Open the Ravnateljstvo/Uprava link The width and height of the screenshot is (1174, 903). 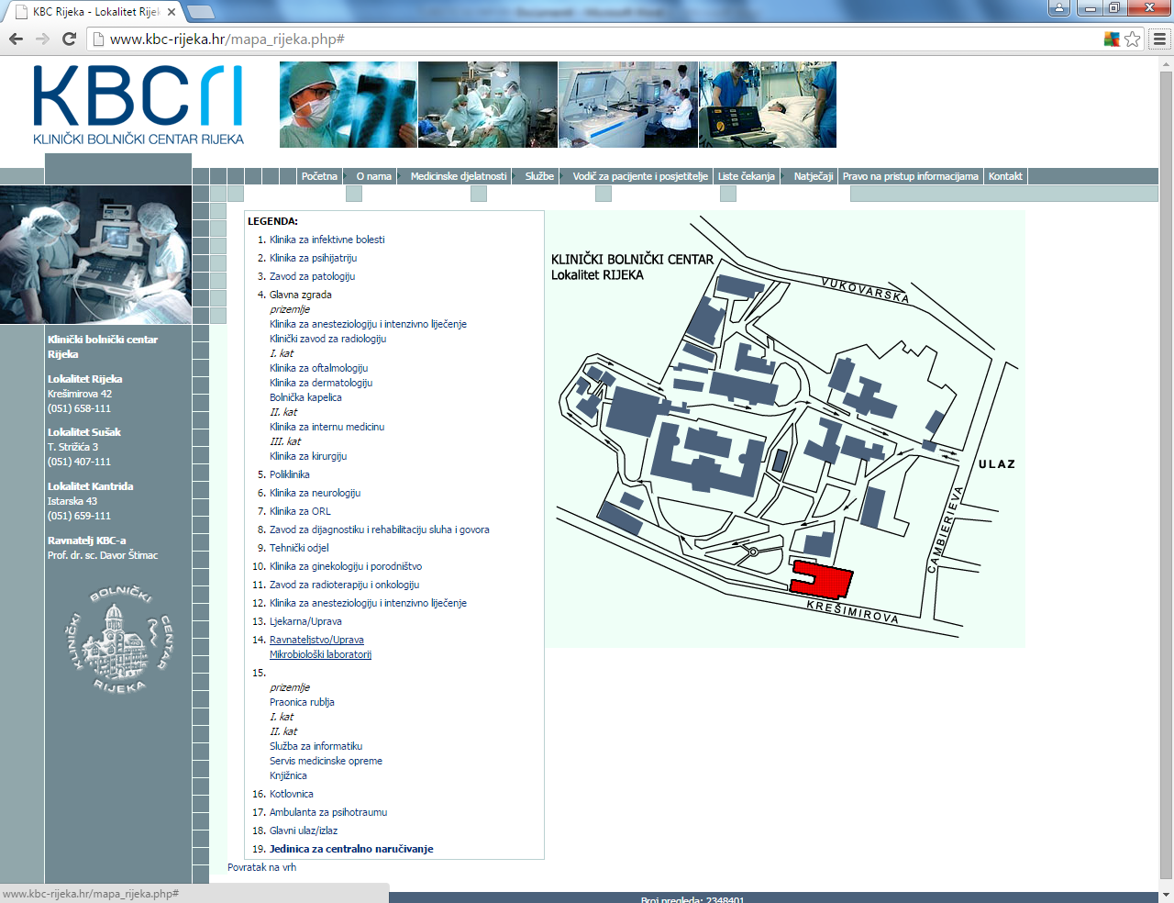coord(316,640)
